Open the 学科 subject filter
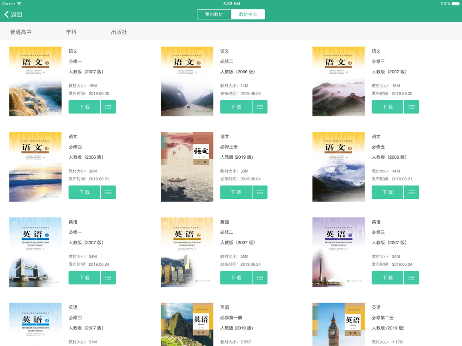 click(71, 32)
